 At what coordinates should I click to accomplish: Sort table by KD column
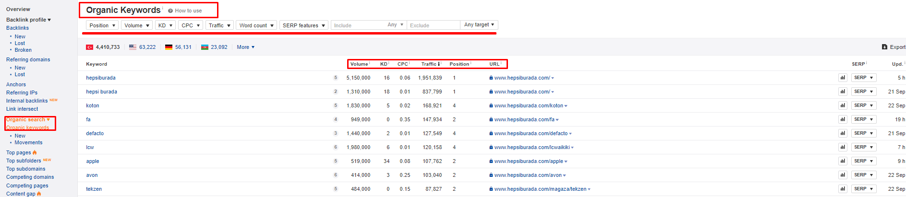[x=384, y=64]
